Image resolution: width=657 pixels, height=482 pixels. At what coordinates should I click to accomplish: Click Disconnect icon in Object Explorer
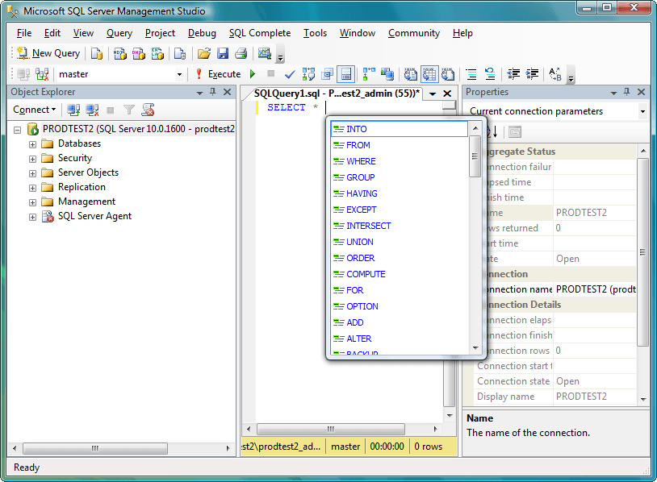(92, 110)
